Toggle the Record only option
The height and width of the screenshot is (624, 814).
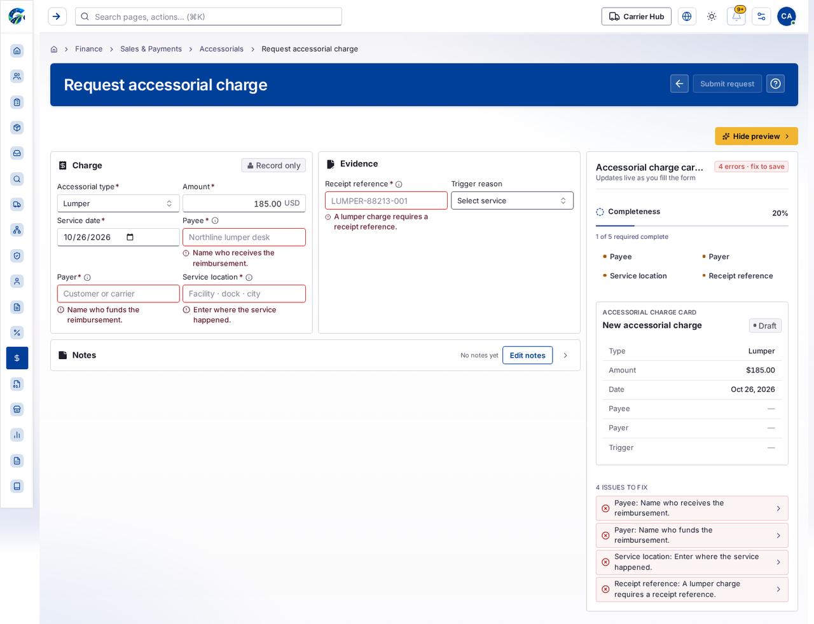273,165
